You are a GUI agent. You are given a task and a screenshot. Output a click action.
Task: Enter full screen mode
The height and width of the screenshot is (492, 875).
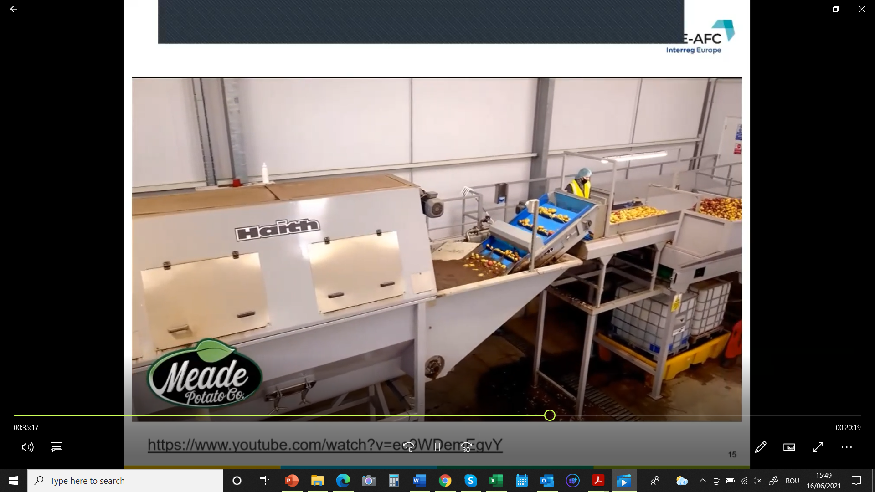coord(818,447)
